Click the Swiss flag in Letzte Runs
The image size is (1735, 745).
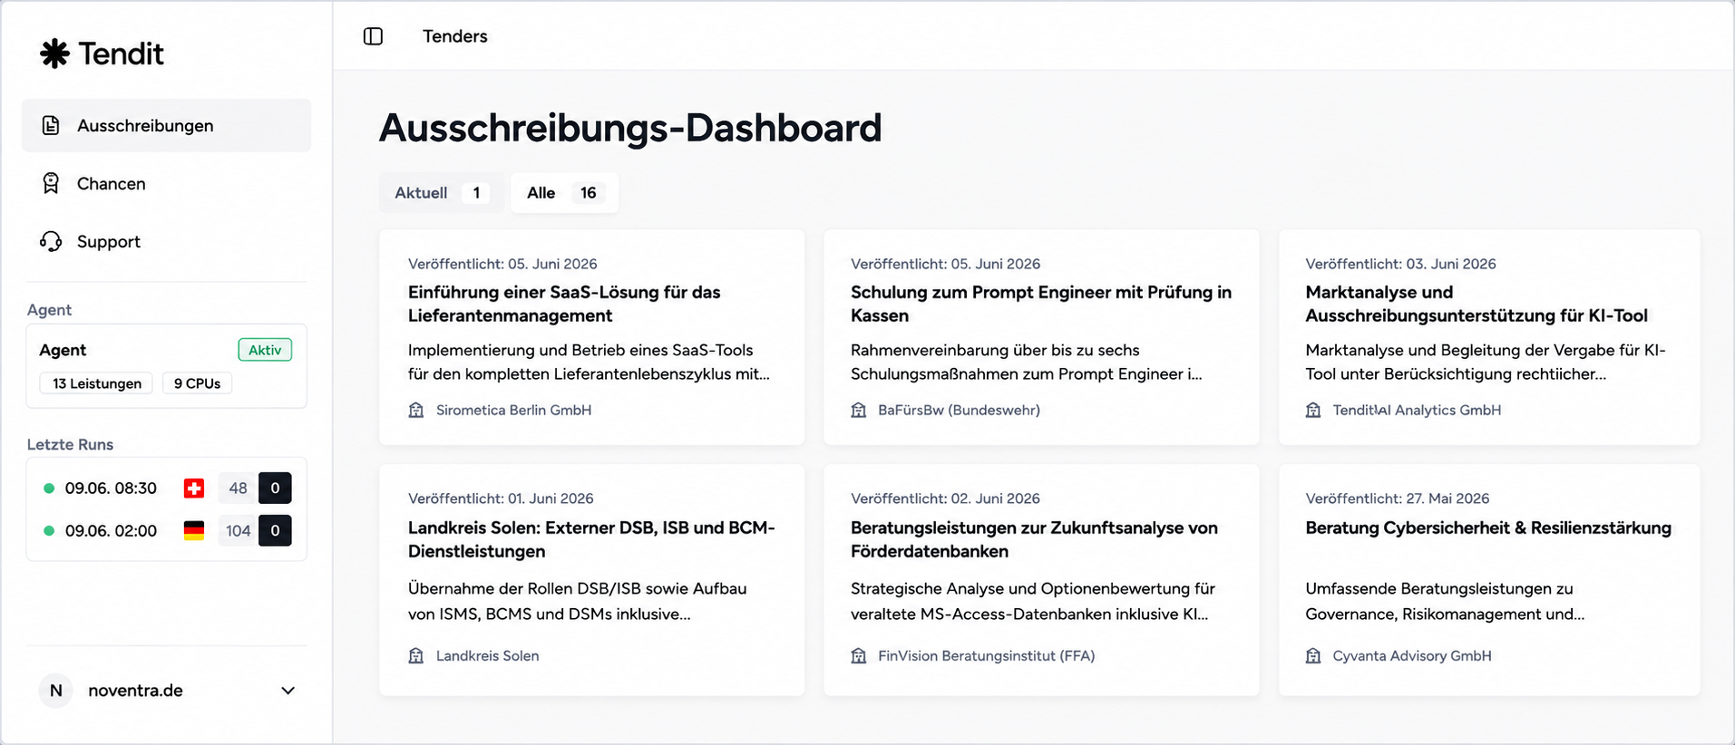point(194,489)
